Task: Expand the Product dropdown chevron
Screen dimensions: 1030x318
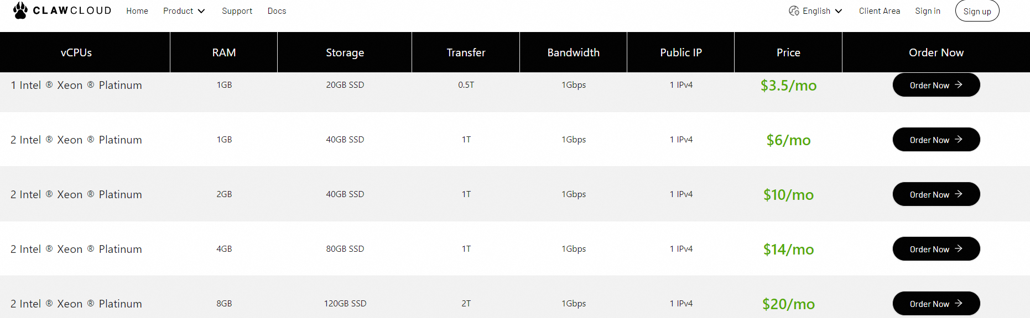Action: [201, 11]
